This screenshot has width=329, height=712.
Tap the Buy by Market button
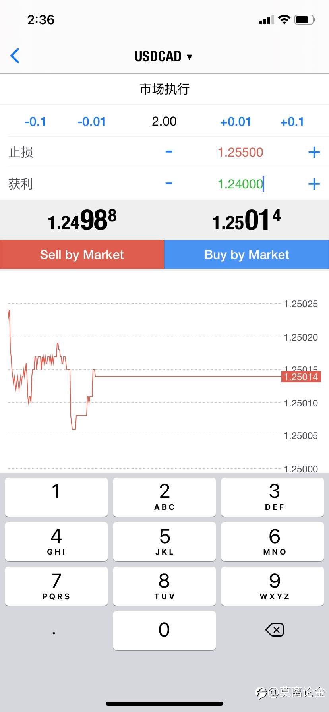pos(247,255)
